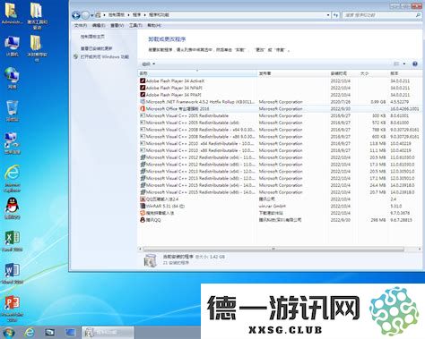The height and width of the screenshot is (339, 425).
Task: Click the shield icon beside Windows features link
Action: [x=76, y=56]
